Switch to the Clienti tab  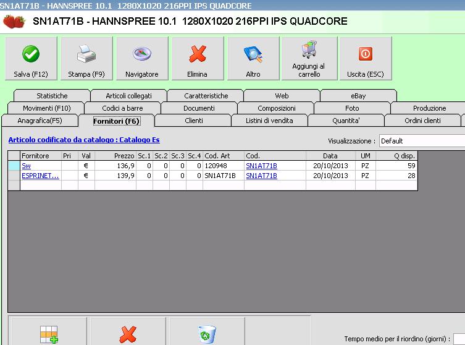[x=194, y=121]
